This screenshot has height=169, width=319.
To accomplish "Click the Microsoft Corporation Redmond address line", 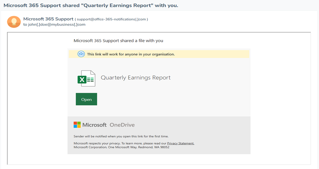I will [x=121, y=147].
